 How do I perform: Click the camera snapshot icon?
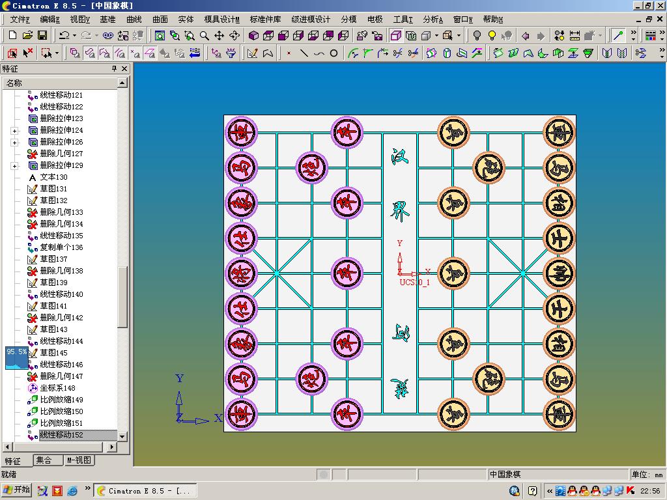coord(377,35)
